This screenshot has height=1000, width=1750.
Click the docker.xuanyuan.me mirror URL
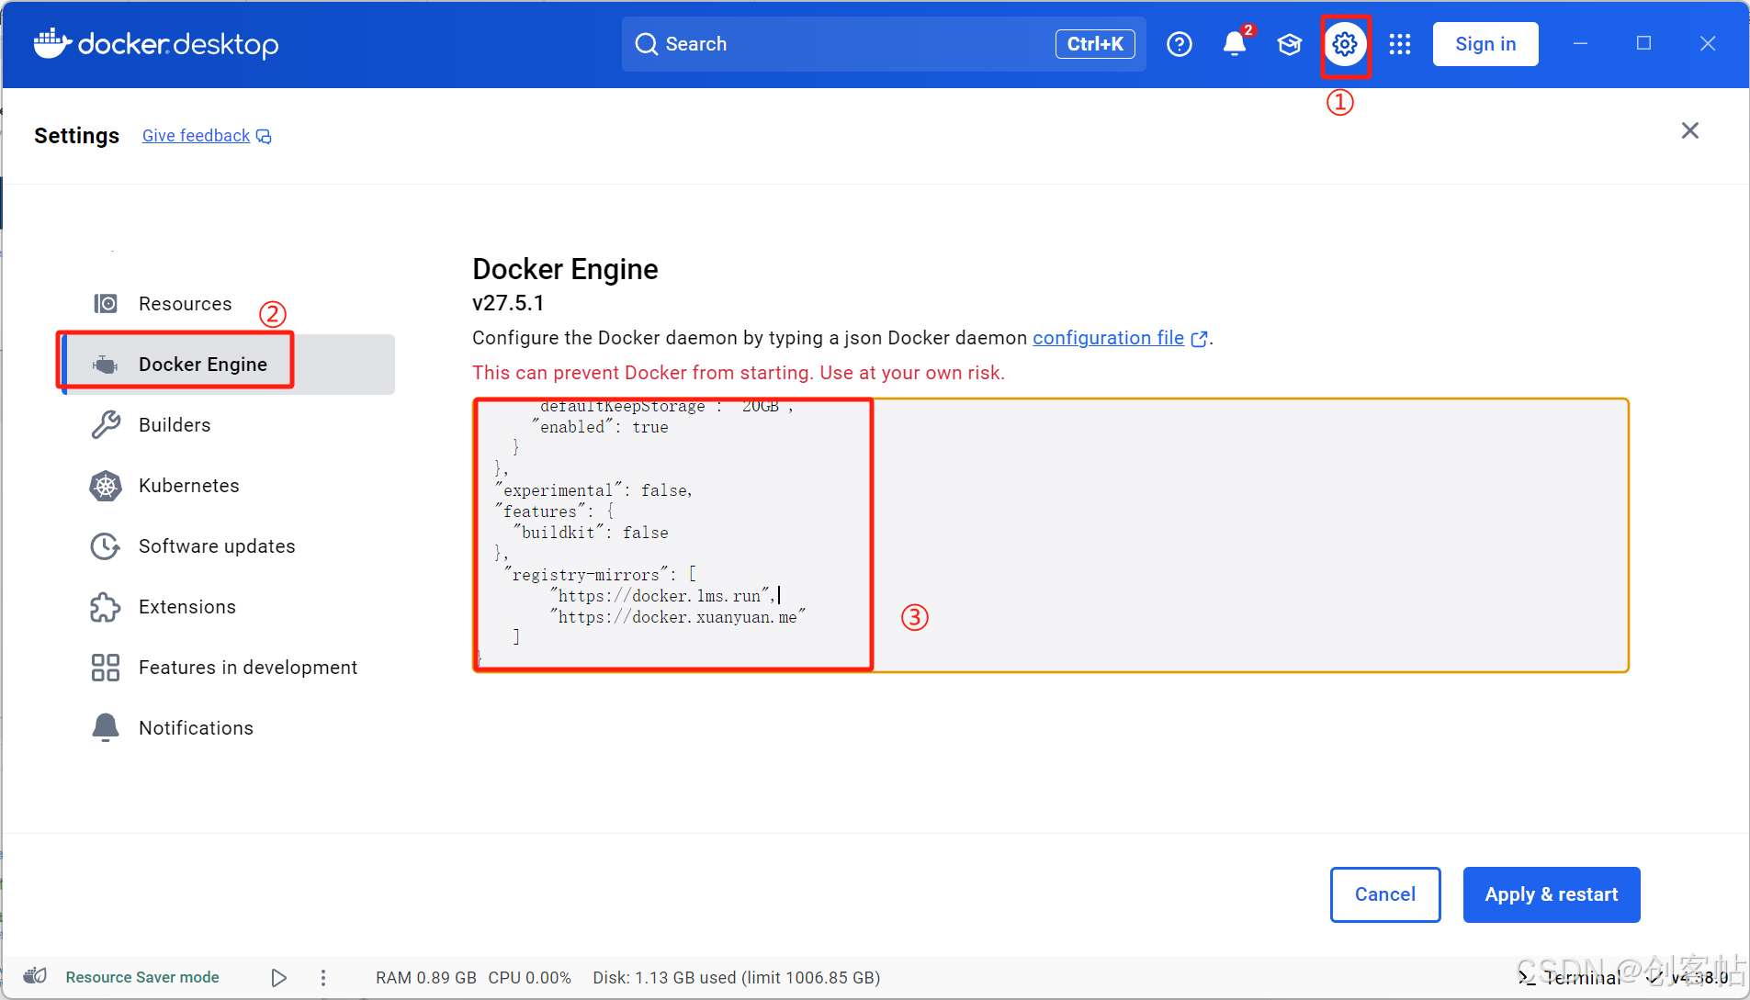(678, 617)
